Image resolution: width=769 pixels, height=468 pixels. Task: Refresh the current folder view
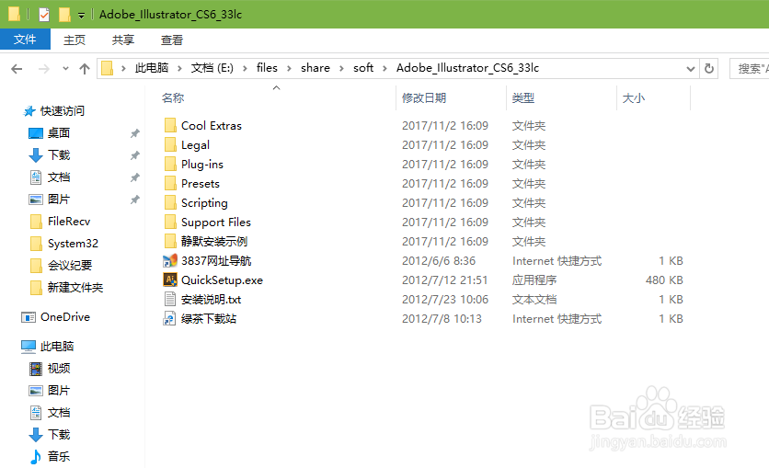point(708,68)
